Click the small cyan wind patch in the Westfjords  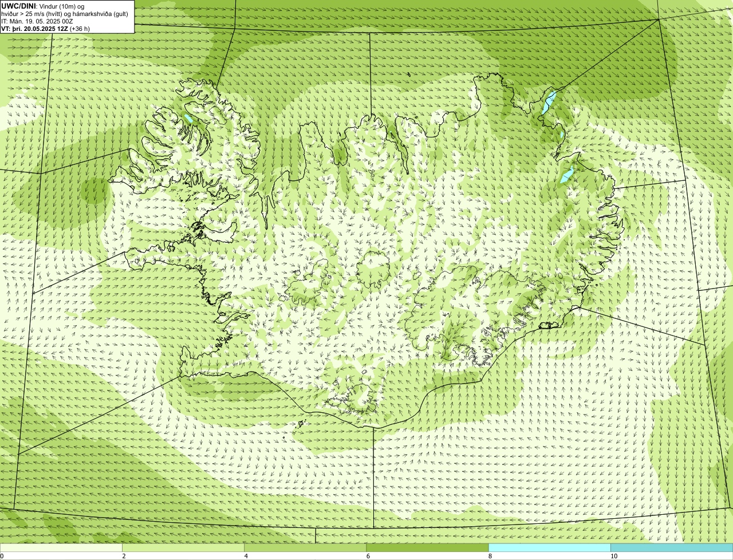[x=188, y=119]
